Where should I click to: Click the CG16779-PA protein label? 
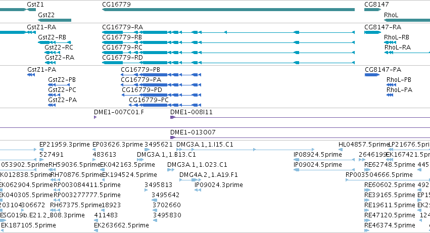click(141, 80)
